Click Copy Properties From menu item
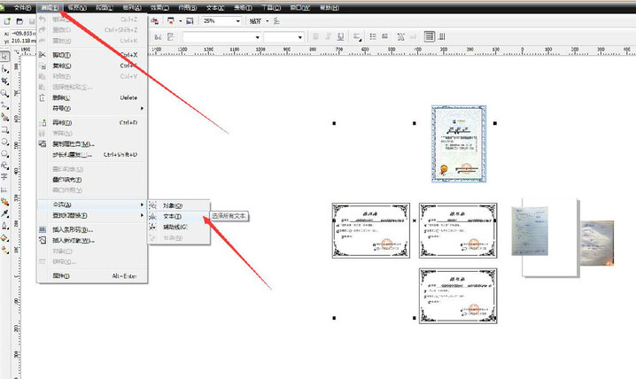This screenshot has height=379, width=636. [x=85, y=143]
